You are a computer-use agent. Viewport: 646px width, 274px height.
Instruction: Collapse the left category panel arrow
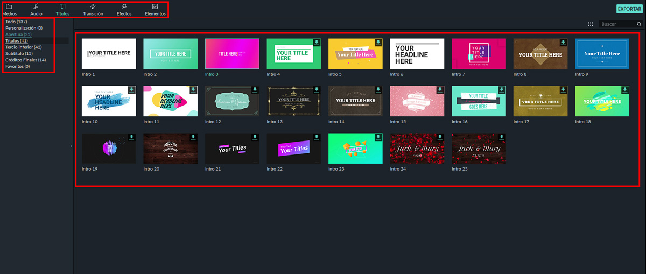click(x=72, y=146)
